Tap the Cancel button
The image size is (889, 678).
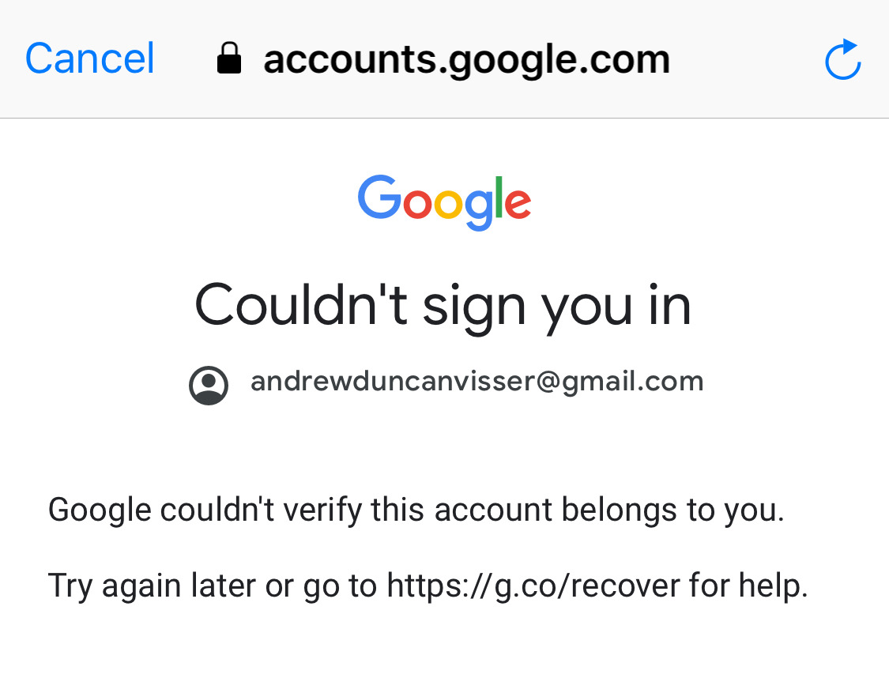click(x=89, y=59)
